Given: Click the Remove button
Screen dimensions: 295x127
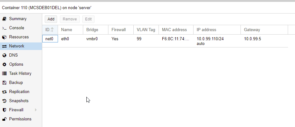Looking at the screenshot, I should point(70,19).
